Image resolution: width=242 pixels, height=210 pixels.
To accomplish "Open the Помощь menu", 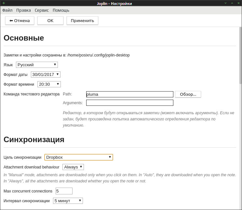I will tap(61, 10).
